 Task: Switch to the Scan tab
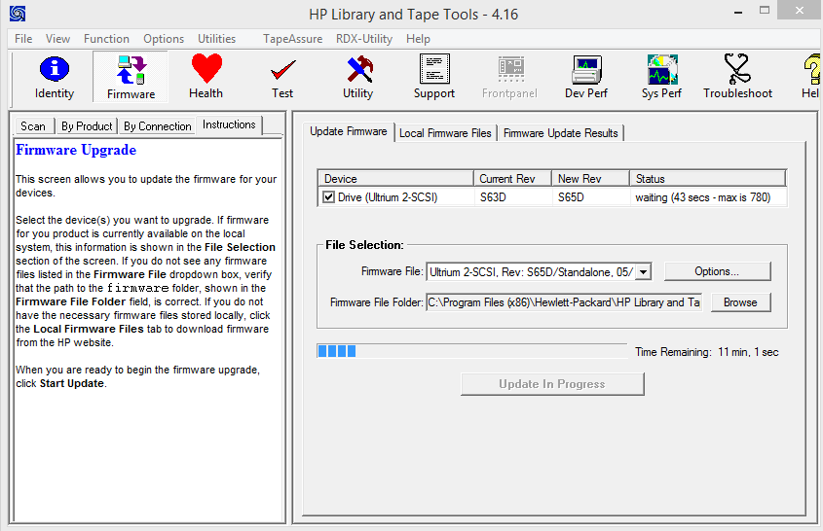[x=33, y=126]
